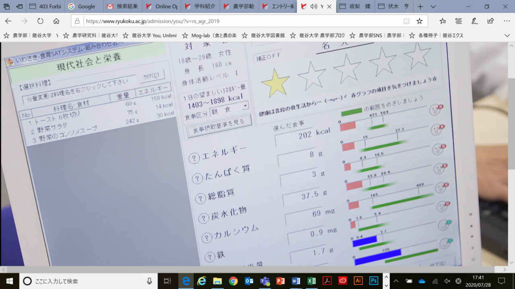Switch to the 伏木 亨 tab

394,6
